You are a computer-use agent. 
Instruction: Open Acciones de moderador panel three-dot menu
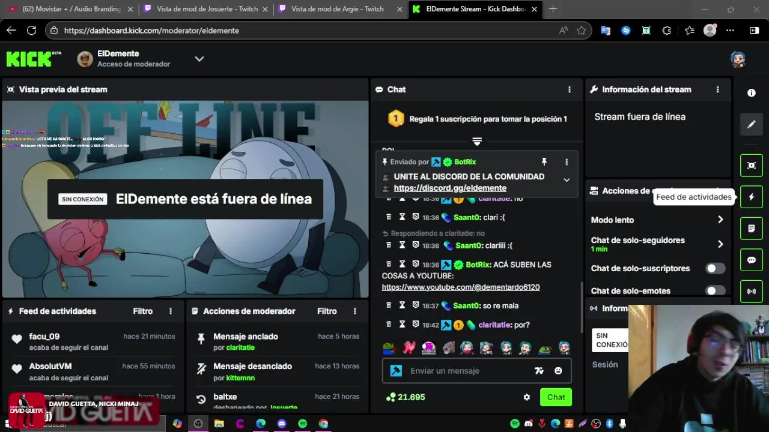[x=355, y=311]
